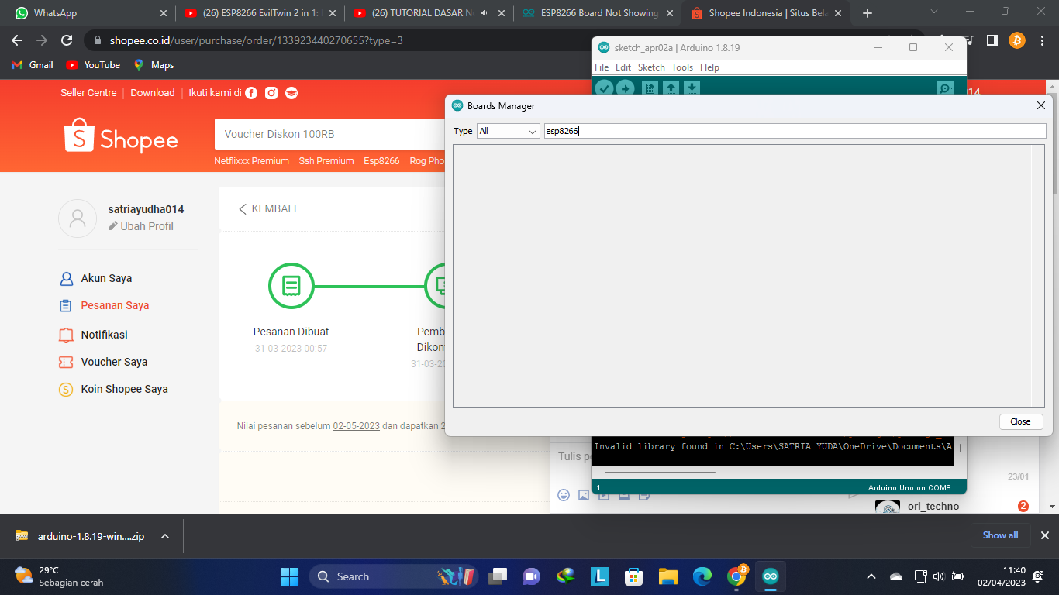Click Netflixxx Premium search suggestion
Image resolution: width=1059 pixels, height=595 pixels.
click(x=251, y=161)
